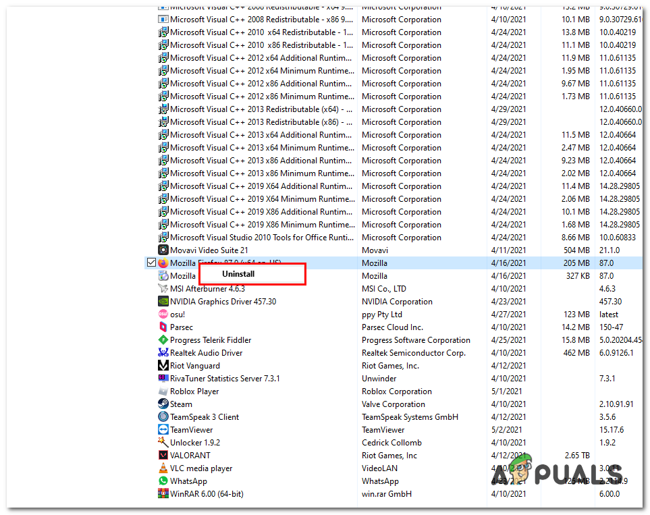Select Microsoft Visual C++ 2010 x64 Redistributable name
650x515 pixels.
[262, 32]
